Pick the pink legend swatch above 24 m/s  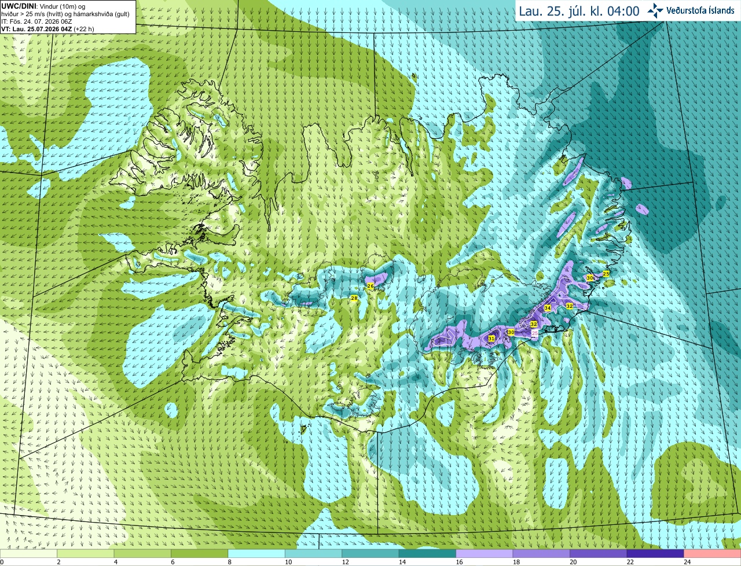[x=713, y=554]
